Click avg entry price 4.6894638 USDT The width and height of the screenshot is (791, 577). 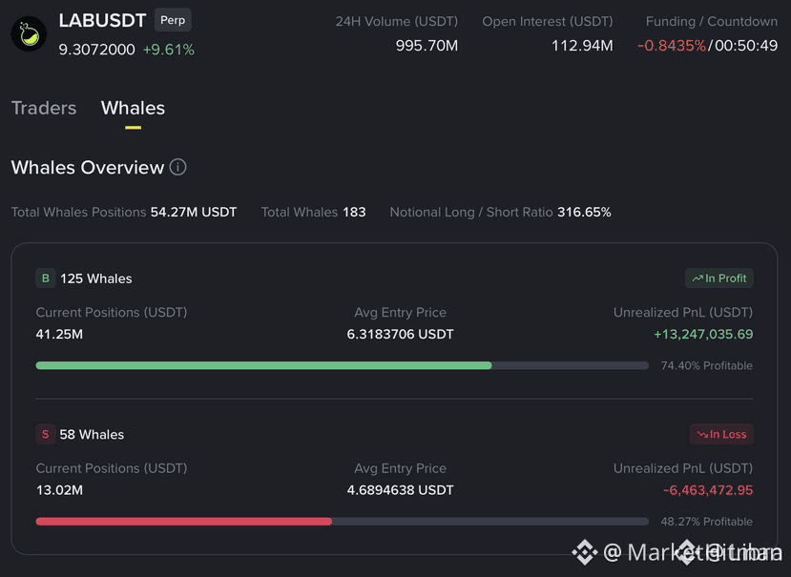400,490
